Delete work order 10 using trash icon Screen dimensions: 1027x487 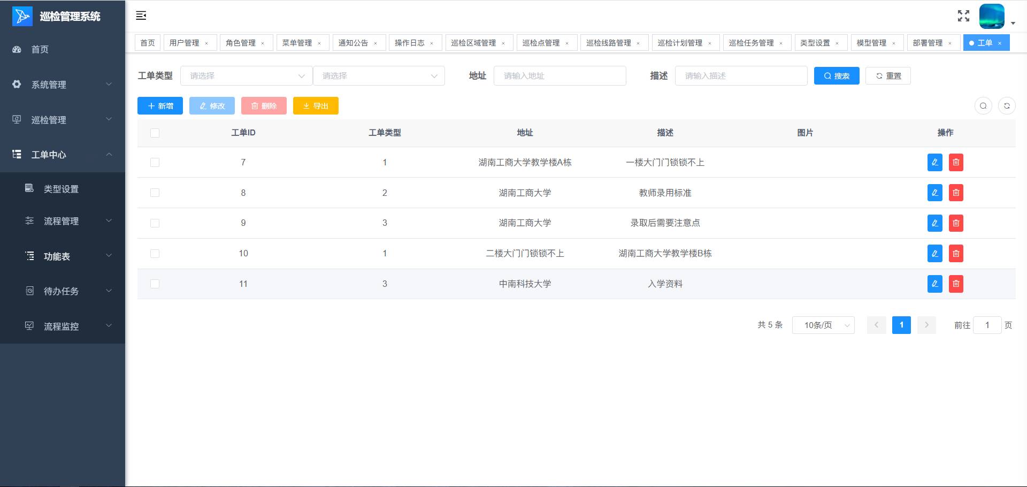956,253
